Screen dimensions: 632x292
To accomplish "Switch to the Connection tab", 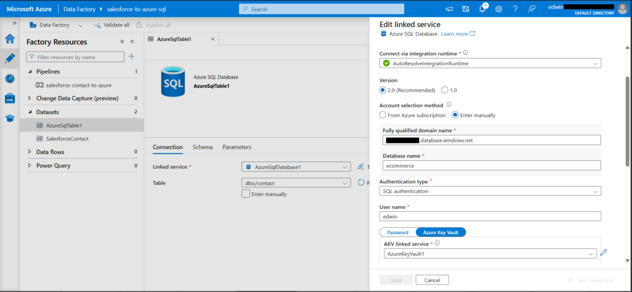I will (x=168, y=147).
